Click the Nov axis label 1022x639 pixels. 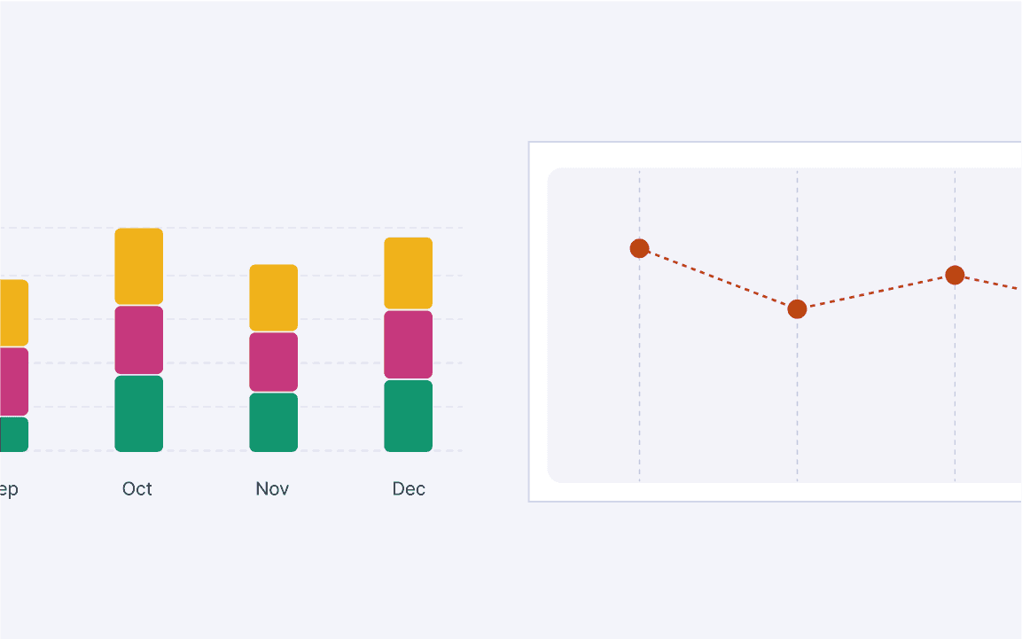[272, 488]
